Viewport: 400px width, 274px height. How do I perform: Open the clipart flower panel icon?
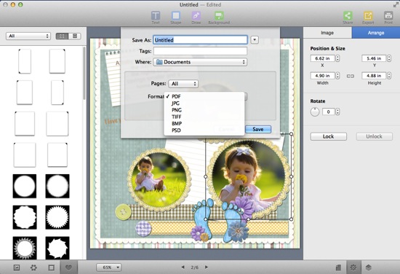33,267
